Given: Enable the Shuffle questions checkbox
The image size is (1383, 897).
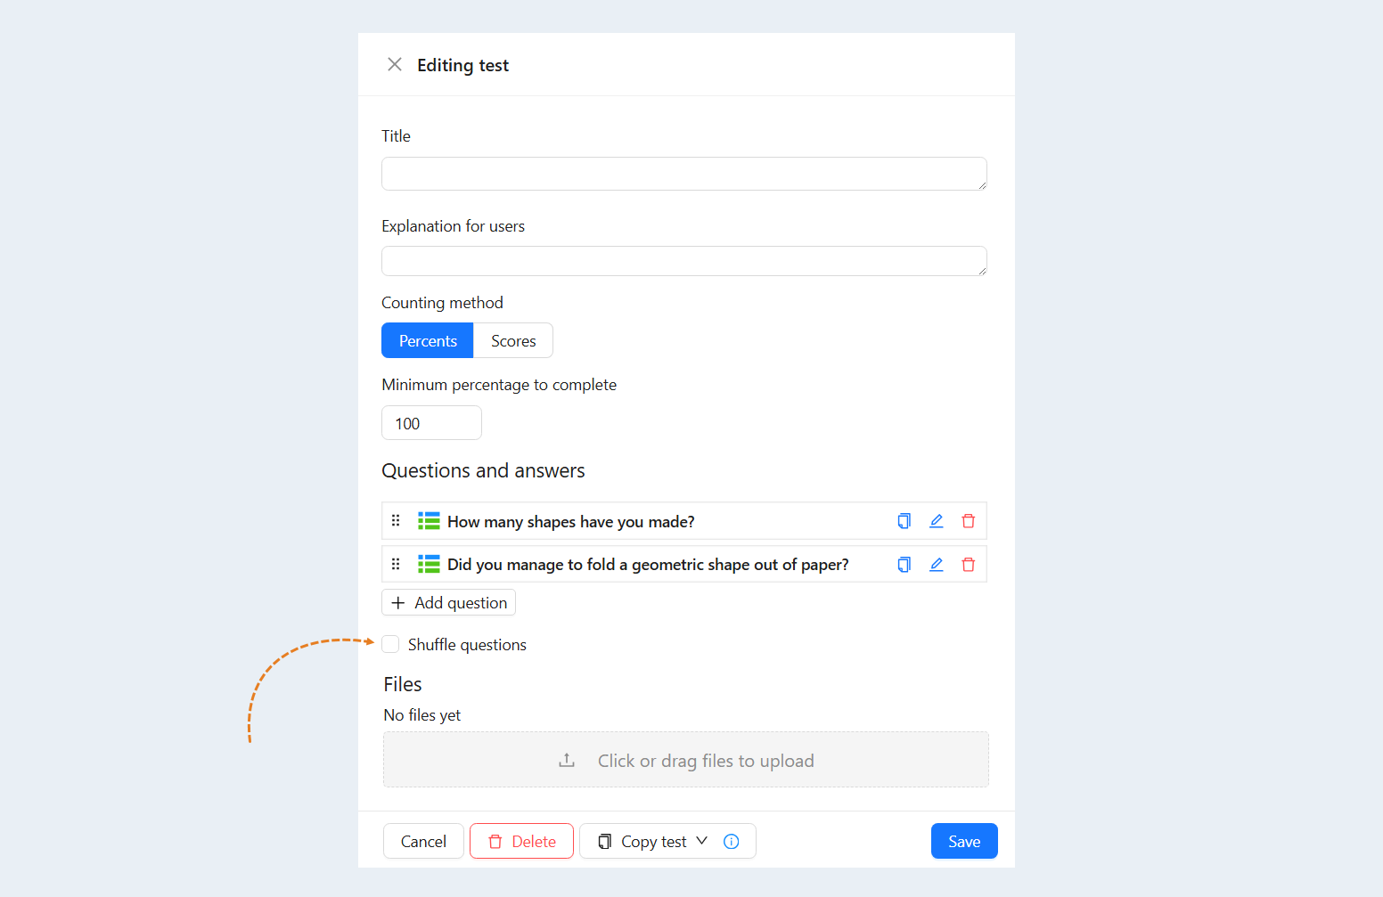Looking at the screenshot, I should click(x=390, y=644).
